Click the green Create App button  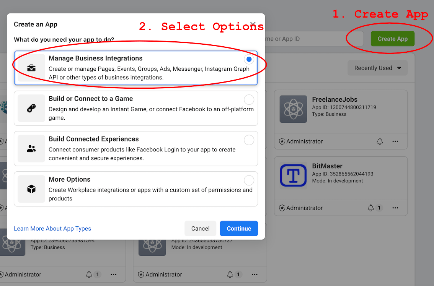tap(392, 39)
